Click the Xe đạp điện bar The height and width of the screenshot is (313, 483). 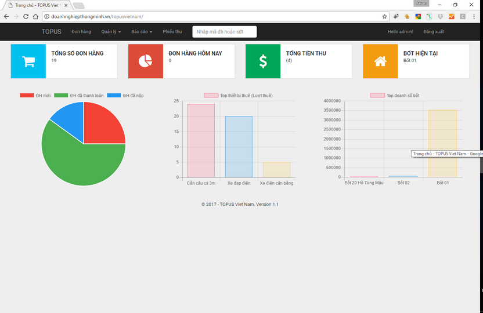(239, 147)
